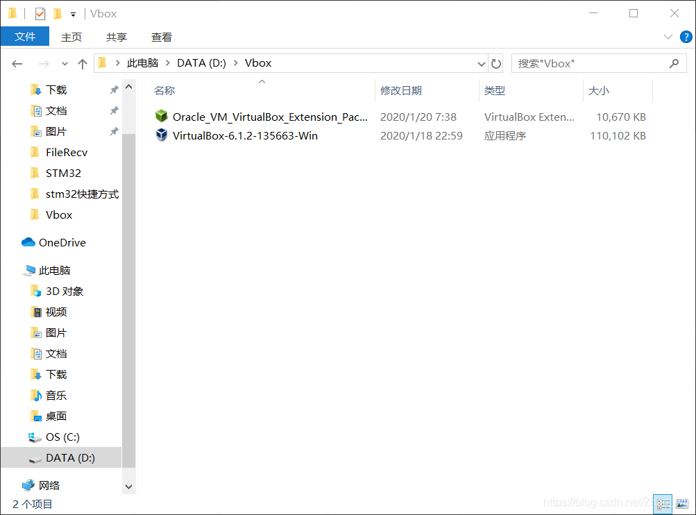This screenshot has height=515, width=696.
Task: Select the VirtualBox-6.1.2-135663-Win file
Action: pyautogui.click(x=245, y=135)
